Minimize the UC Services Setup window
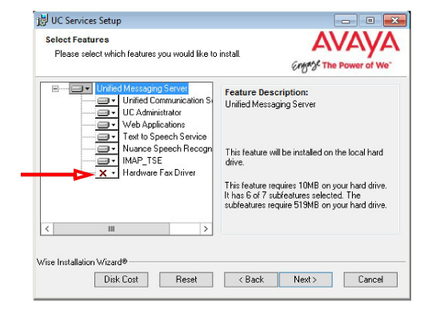 pyautogui.click(x=346, y=20)
